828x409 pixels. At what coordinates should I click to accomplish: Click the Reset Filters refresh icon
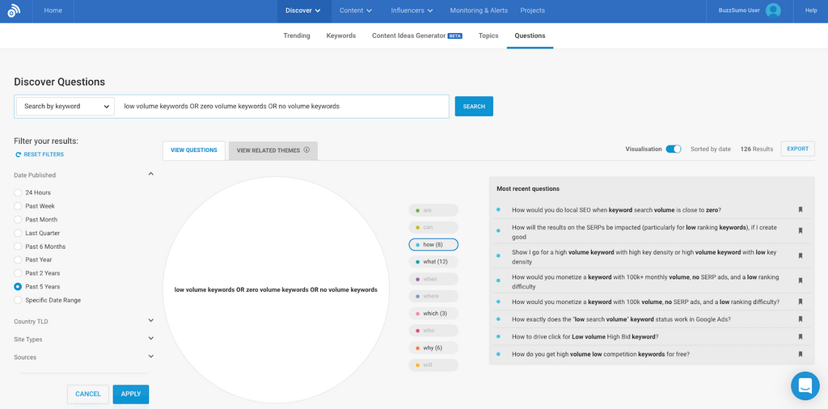pyautogui.click(x=19, y=154)
